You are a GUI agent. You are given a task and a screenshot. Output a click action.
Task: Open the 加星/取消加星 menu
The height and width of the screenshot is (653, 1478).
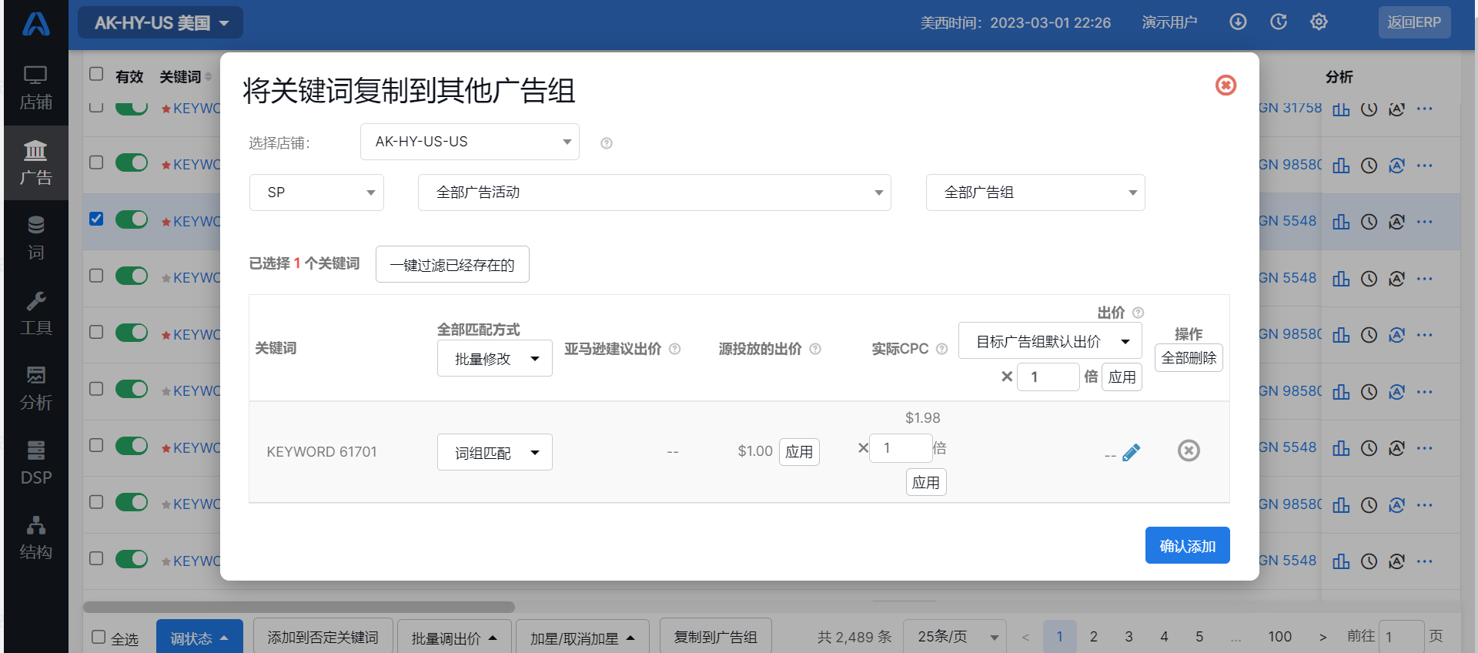click(582, 638)
